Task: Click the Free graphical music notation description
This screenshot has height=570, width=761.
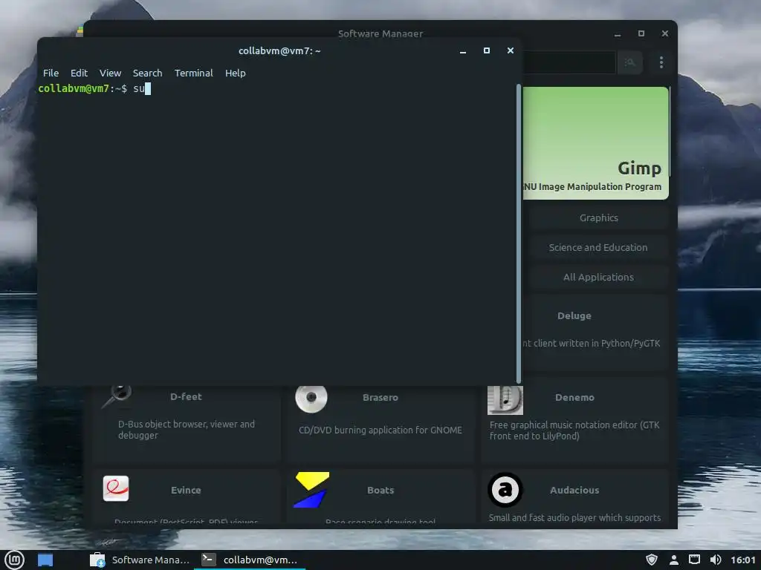Action: [574, 430]
